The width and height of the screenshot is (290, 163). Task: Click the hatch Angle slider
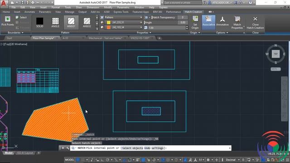point(160,22)
